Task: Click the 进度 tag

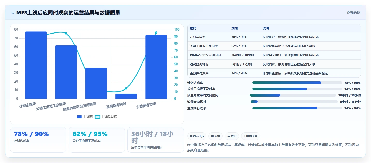Action: pos(232,136)
